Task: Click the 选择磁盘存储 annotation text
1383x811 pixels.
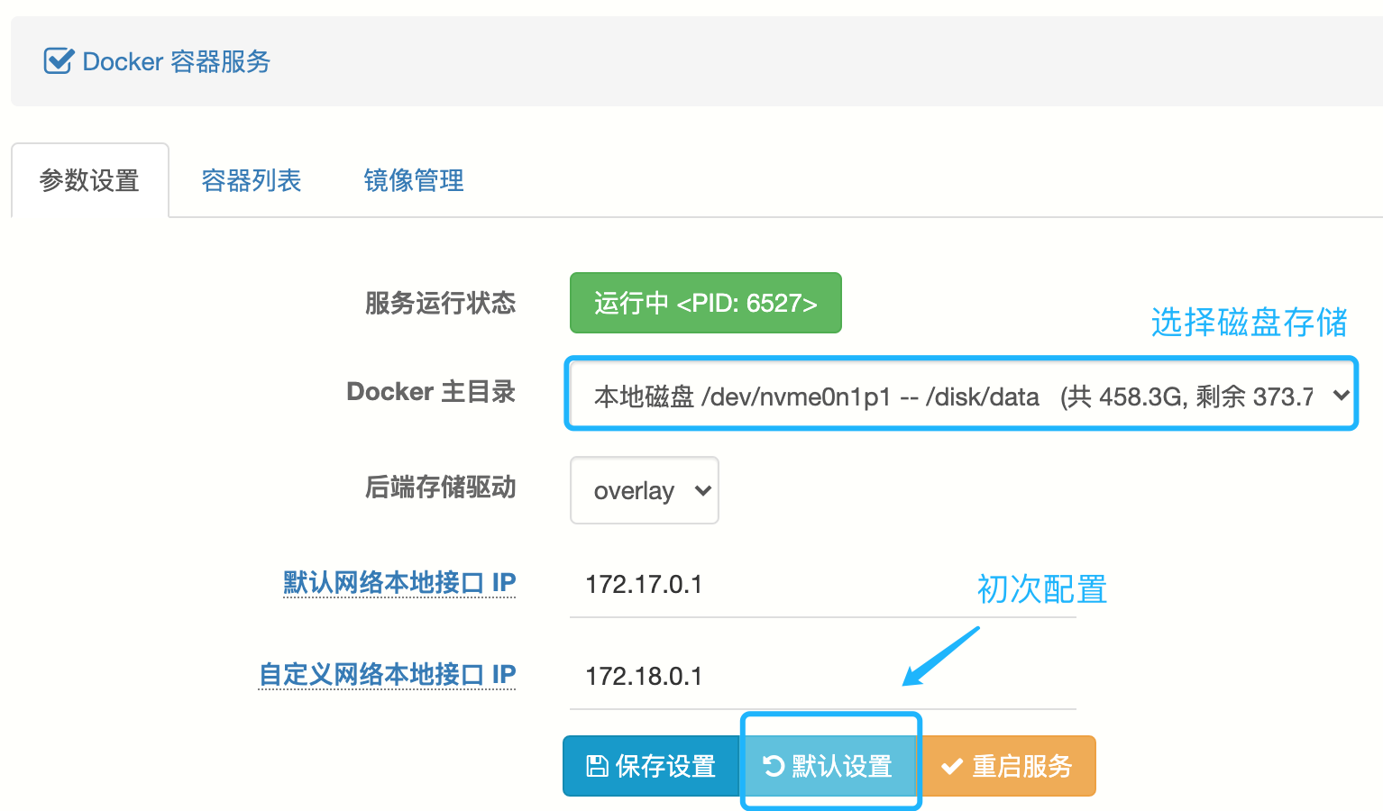Action: (1249, 322)
